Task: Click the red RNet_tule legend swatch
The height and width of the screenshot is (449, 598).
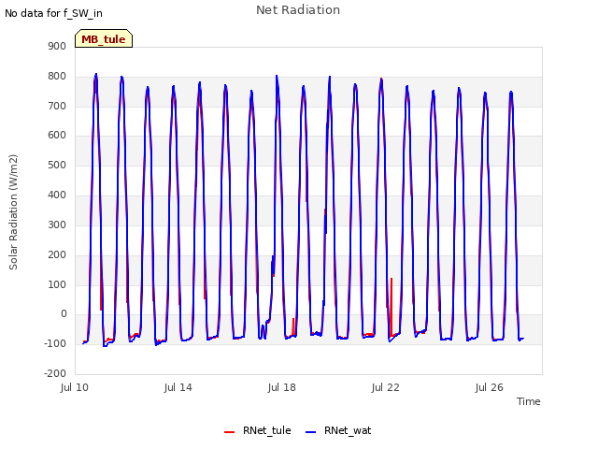Action: pos(229,432)
